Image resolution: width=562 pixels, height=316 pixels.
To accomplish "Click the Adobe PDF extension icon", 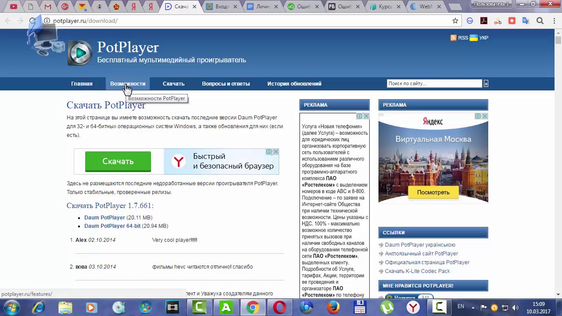I will pyautogui.click(x=484, y=21).
